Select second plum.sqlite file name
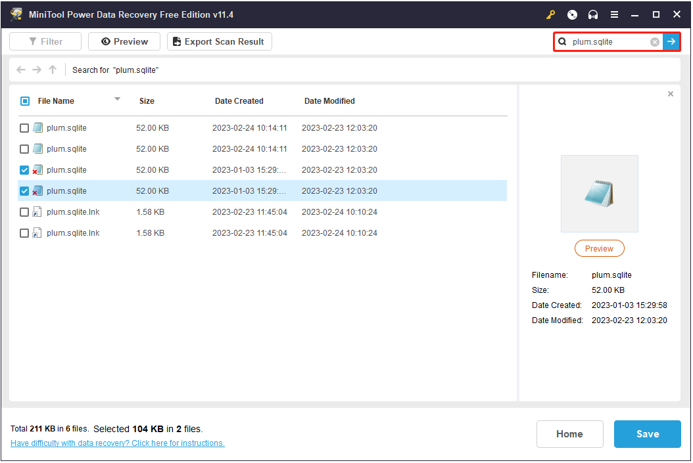The image size is (693, 463). [67, 149]
